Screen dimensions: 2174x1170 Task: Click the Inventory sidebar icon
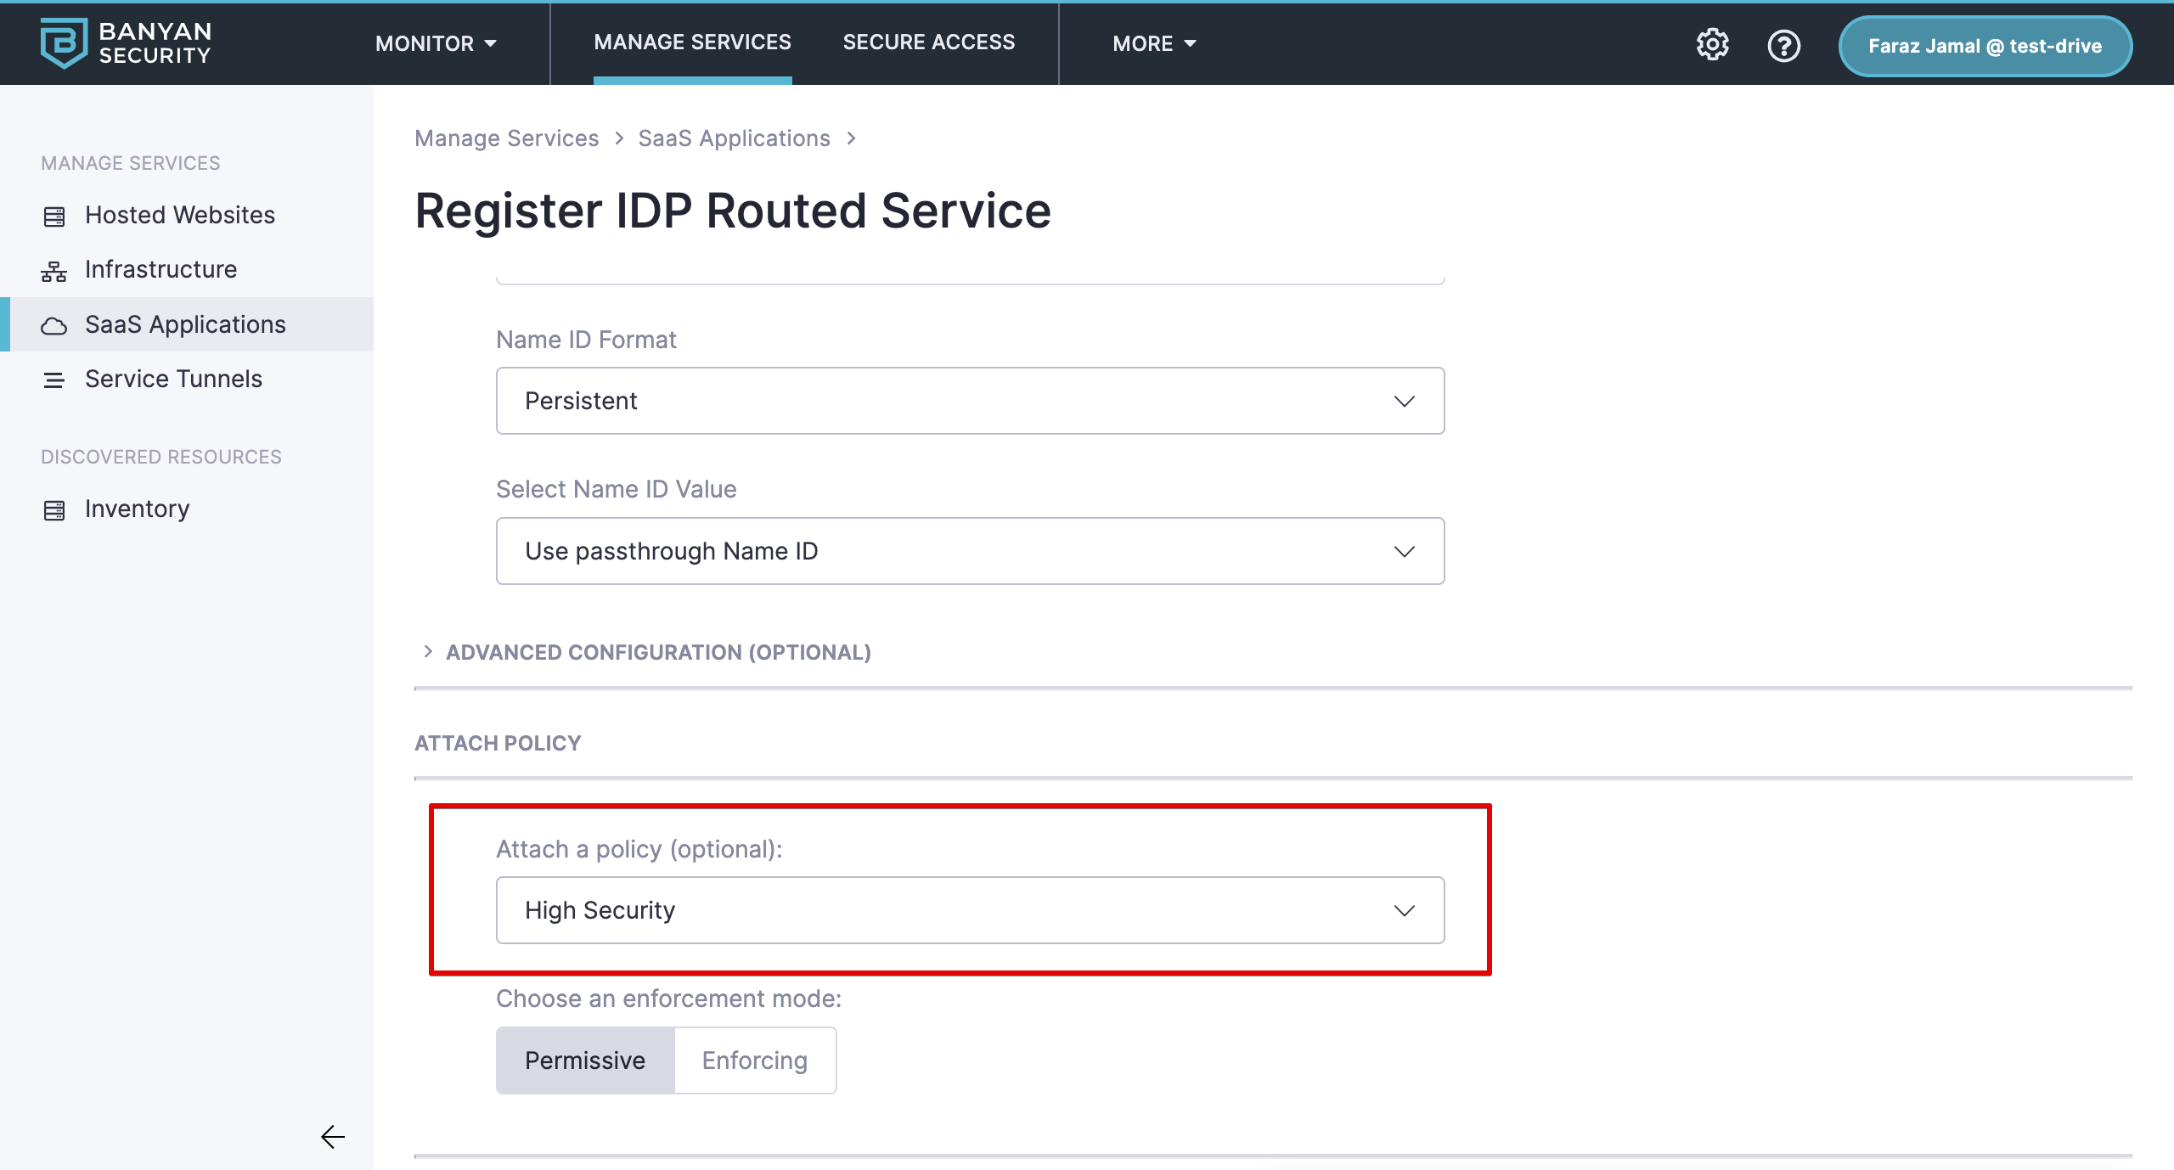pyautogui.click(x=54, y=510)
